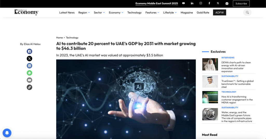The height and width of the screenshot is (139, 266).
Task: Open the Google News icon in header
Action: (227, 3)
